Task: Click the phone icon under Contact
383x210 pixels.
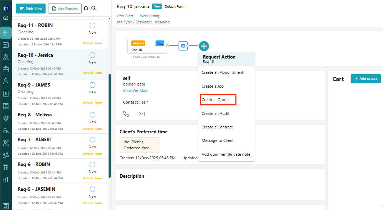Action: tap(126, 114)
